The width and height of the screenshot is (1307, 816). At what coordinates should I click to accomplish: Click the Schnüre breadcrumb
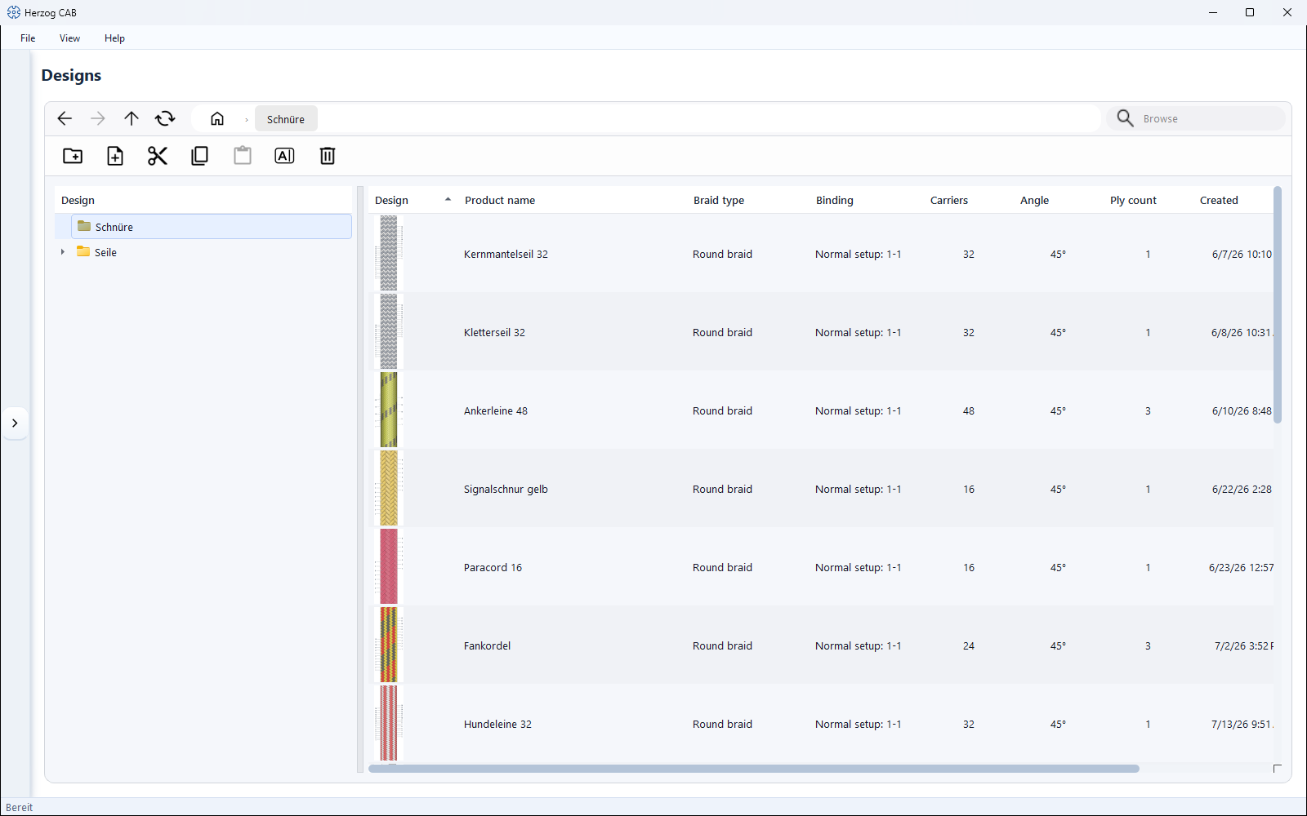[286, 119]
